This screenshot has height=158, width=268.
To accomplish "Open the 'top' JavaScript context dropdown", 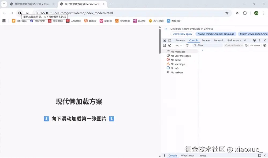I will coord(178,45).
